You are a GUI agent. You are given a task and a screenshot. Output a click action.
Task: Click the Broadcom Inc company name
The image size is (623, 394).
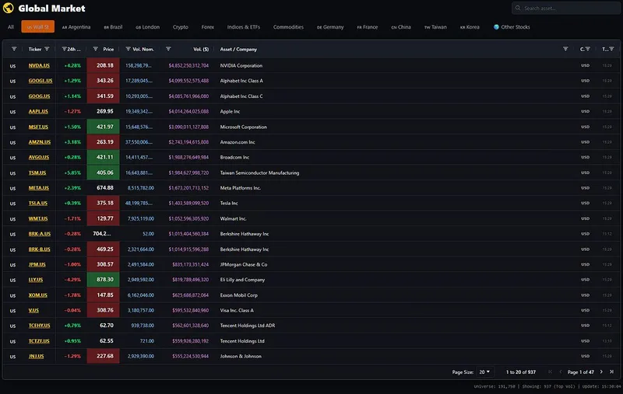[234, 157]
